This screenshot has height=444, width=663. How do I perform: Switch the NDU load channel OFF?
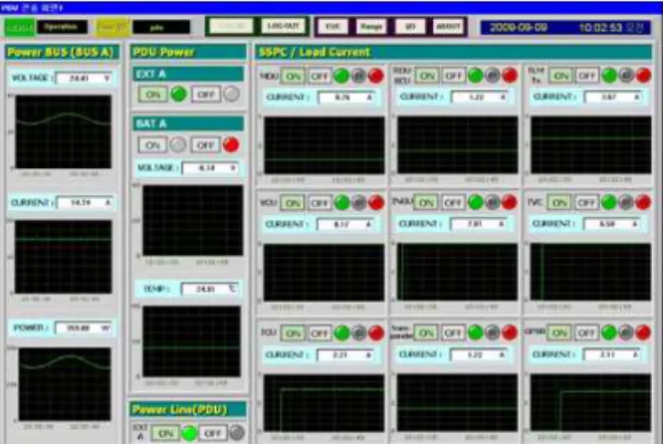pos(319,76)
